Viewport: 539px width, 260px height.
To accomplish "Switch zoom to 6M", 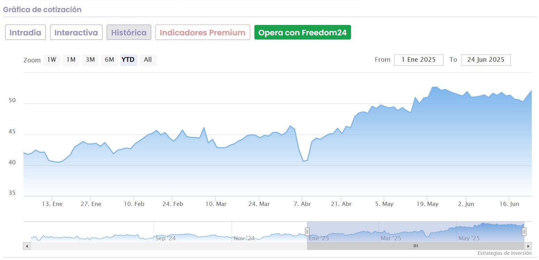I will click(x=109, y=60).
